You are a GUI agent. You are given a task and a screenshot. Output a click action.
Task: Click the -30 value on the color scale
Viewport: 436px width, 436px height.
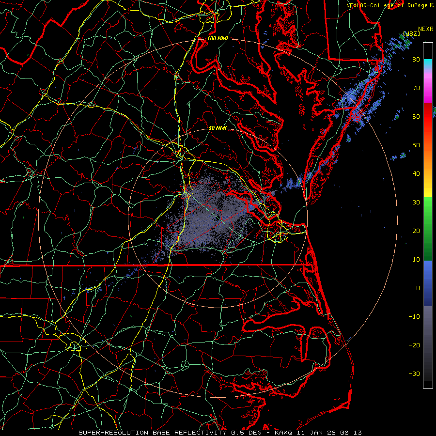[x=414, y=374]
